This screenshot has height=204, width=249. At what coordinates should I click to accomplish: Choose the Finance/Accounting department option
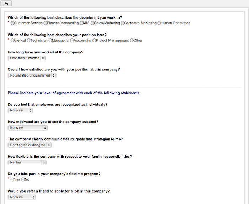pyautogui.click(x=45, y=23)
